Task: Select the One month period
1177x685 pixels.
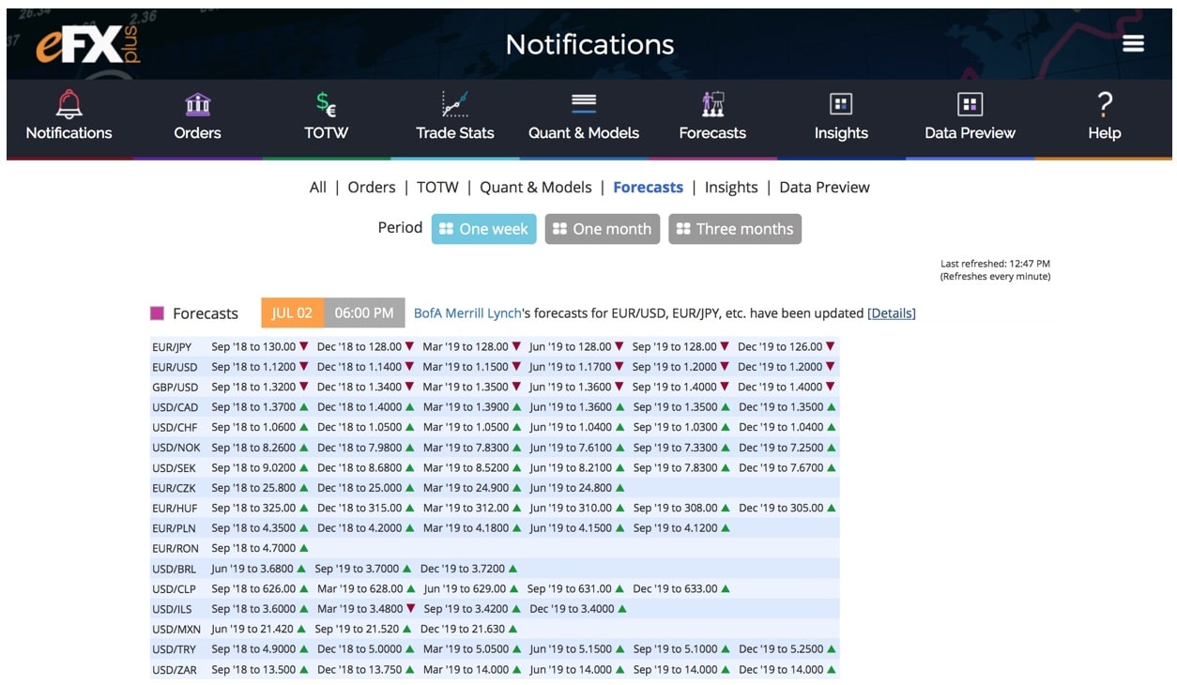Action: point(602,229)
